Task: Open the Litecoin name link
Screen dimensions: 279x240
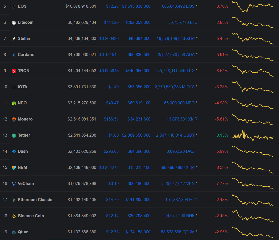Action: pos(26,22)
